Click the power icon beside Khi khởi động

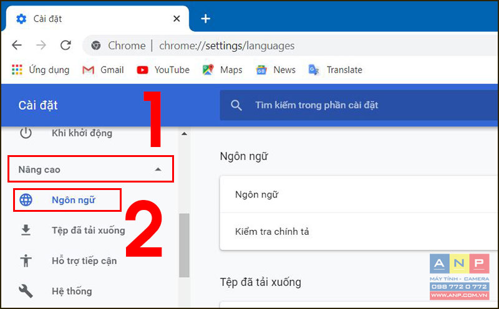[x=26, y=133]
